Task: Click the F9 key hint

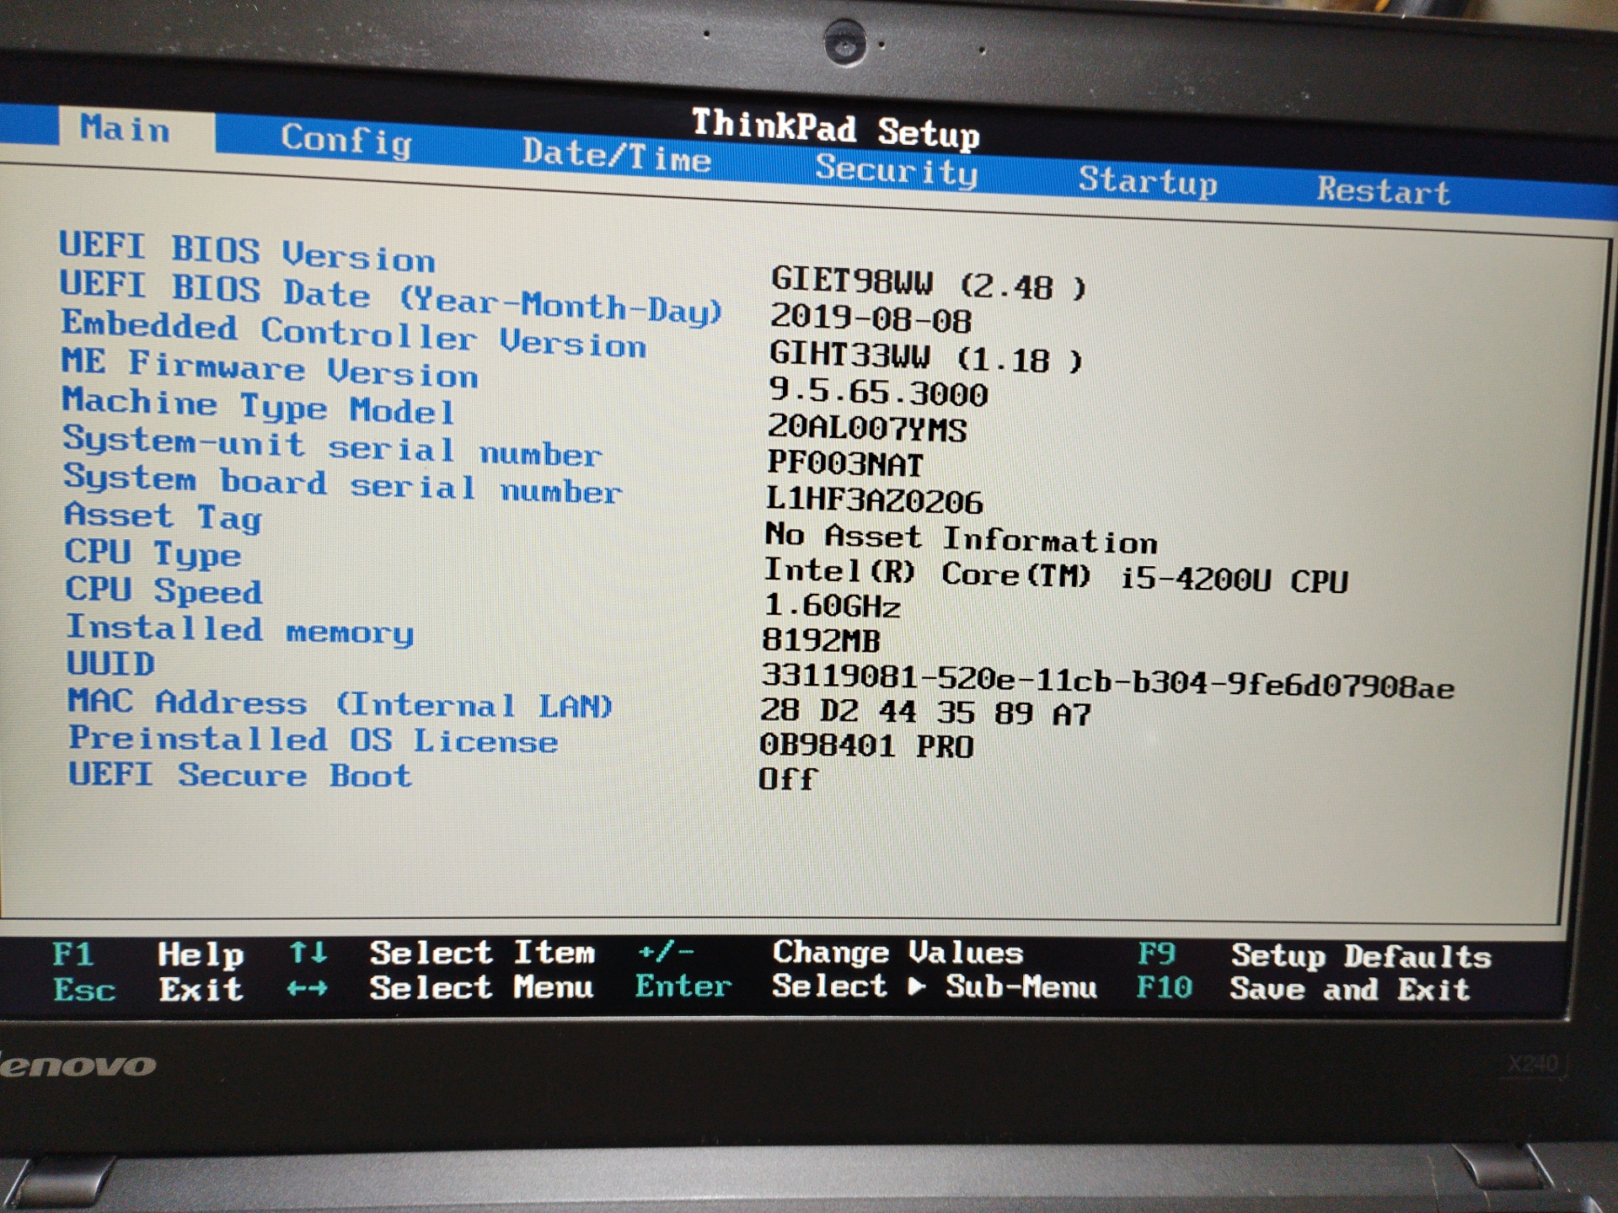Action: click(1156, 954)
